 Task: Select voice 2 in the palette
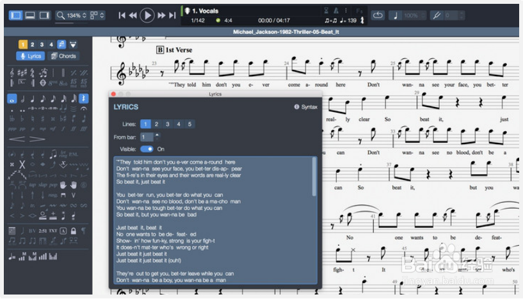[33, 44]
